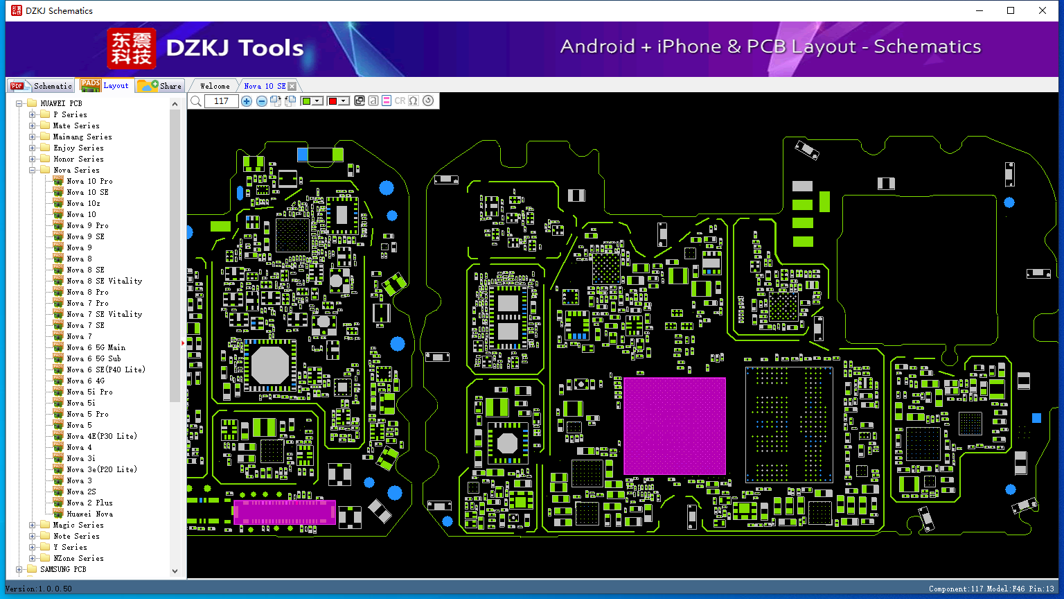
Task: Click the Nova 10 Pro PADS file icon
Action: click(59, 181)
